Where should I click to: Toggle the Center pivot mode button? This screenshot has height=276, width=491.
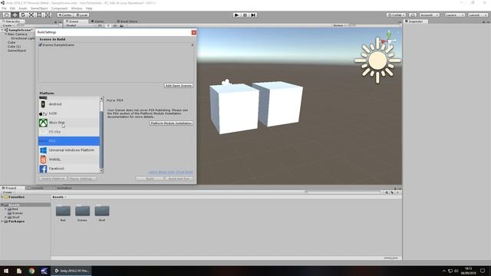(x=65, y=15)
